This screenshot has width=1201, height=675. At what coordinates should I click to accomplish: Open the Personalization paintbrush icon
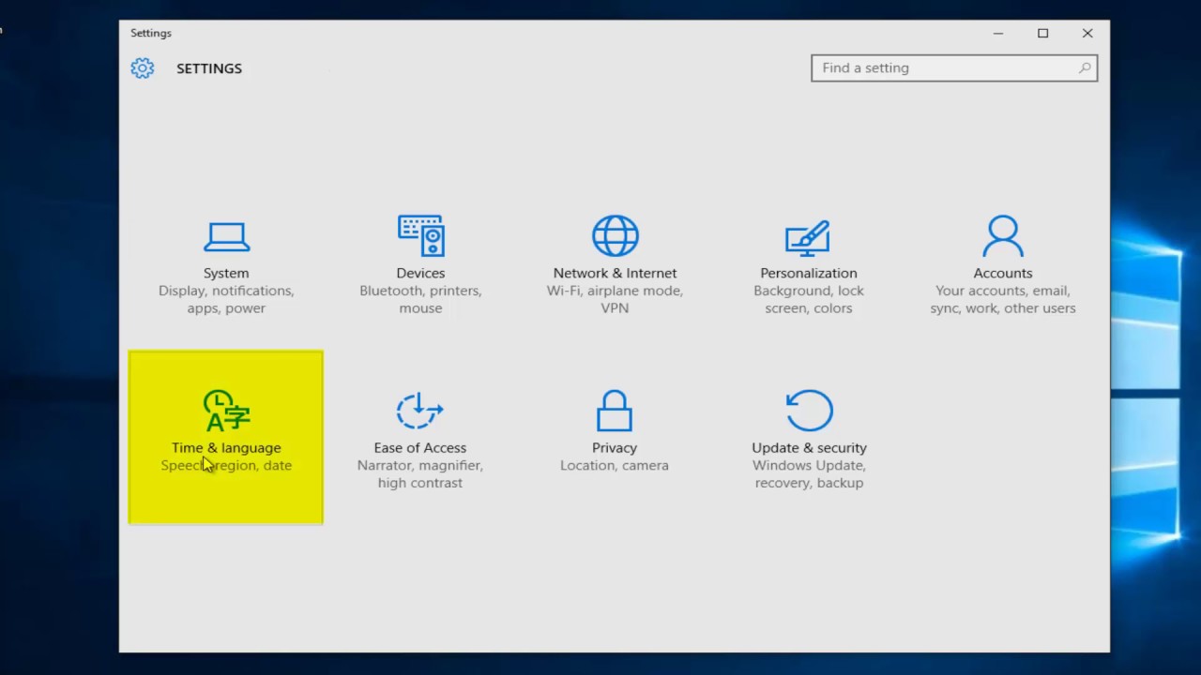(808, 238)
